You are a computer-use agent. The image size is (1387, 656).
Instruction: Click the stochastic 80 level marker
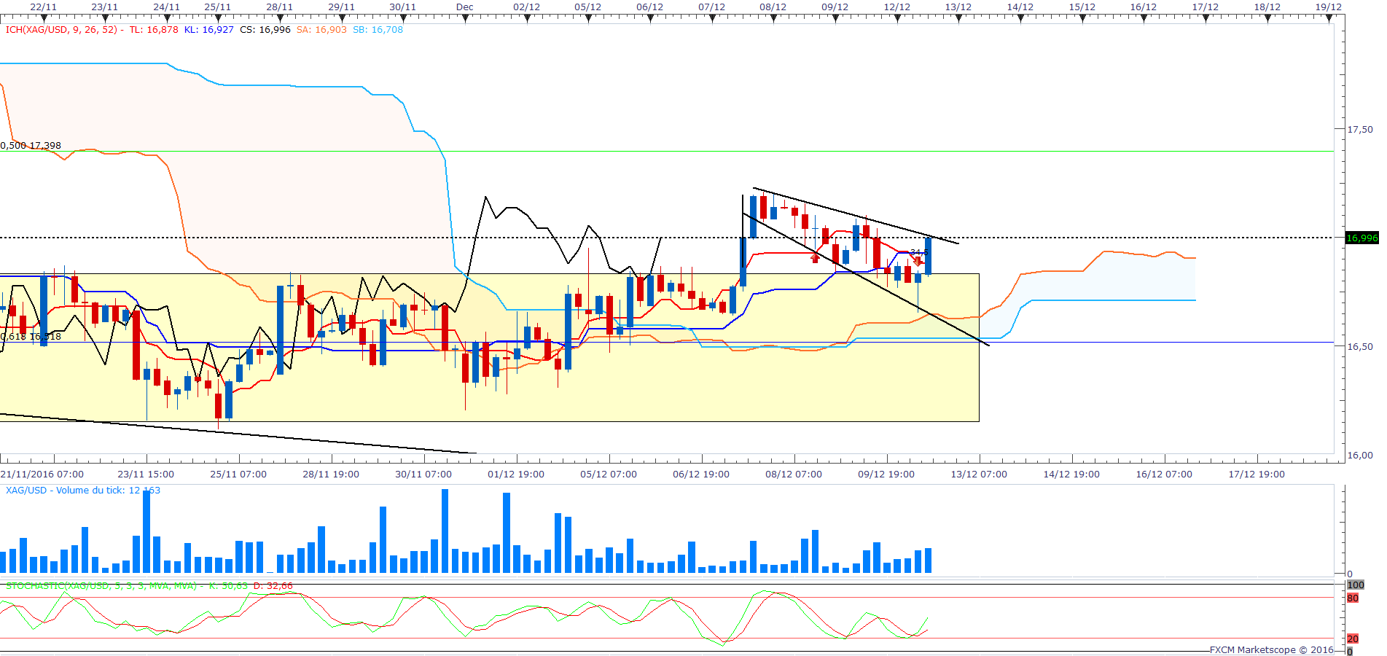(x=1353, y=598)
